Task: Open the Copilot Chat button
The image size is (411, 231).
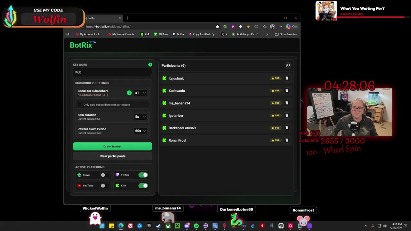Action: (x=292, y=27)
